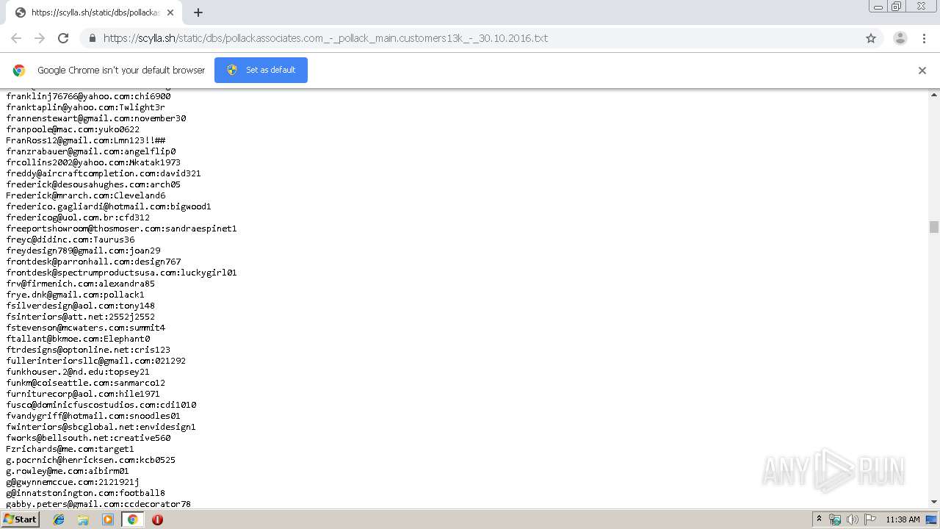Switch to Chrome in the taskbar
Image resolution: width=940 pixels, height=529 pixels.
(132, 519)
